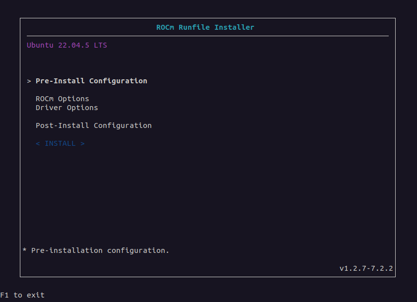The height and width of the screenshot is (302, 417).
Task: Open ROCm Options
Action: point(62,99)
